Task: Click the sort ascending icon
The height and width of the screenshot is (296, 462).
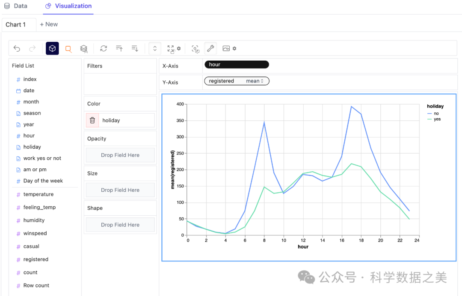Action: click(x=119, y=49)
